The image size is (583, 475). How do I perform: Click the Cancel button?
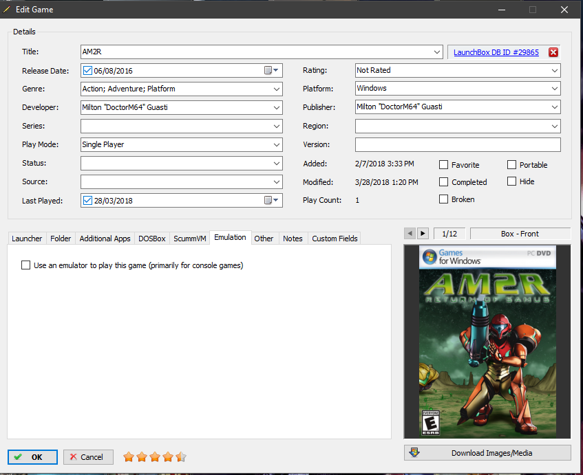pyautogui.click(x=88, y=457)
